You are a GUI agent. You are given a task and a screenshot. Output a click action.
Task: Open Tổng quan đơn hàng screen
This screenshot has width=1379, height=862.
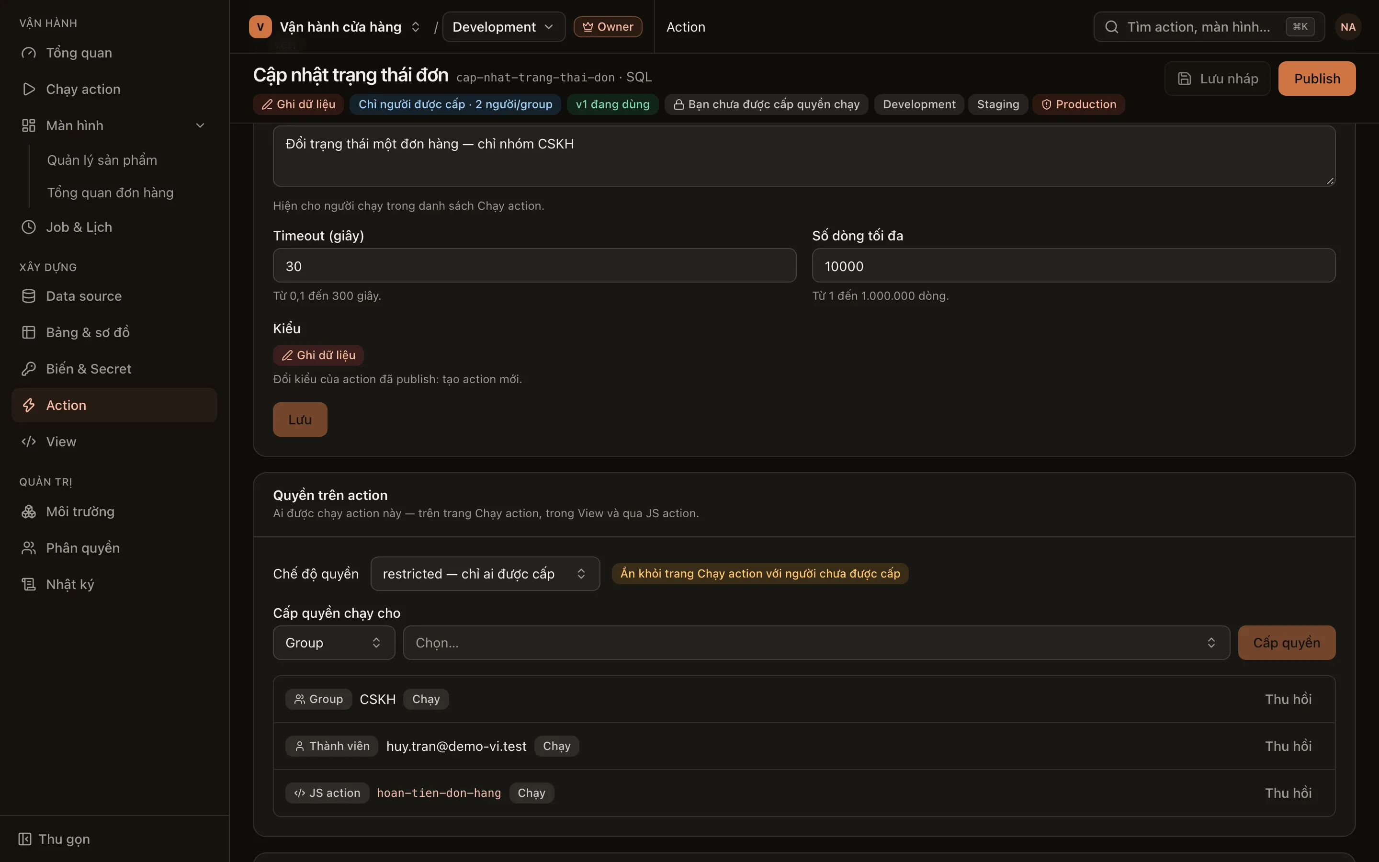pyautogui.click(x=110, y=193)
